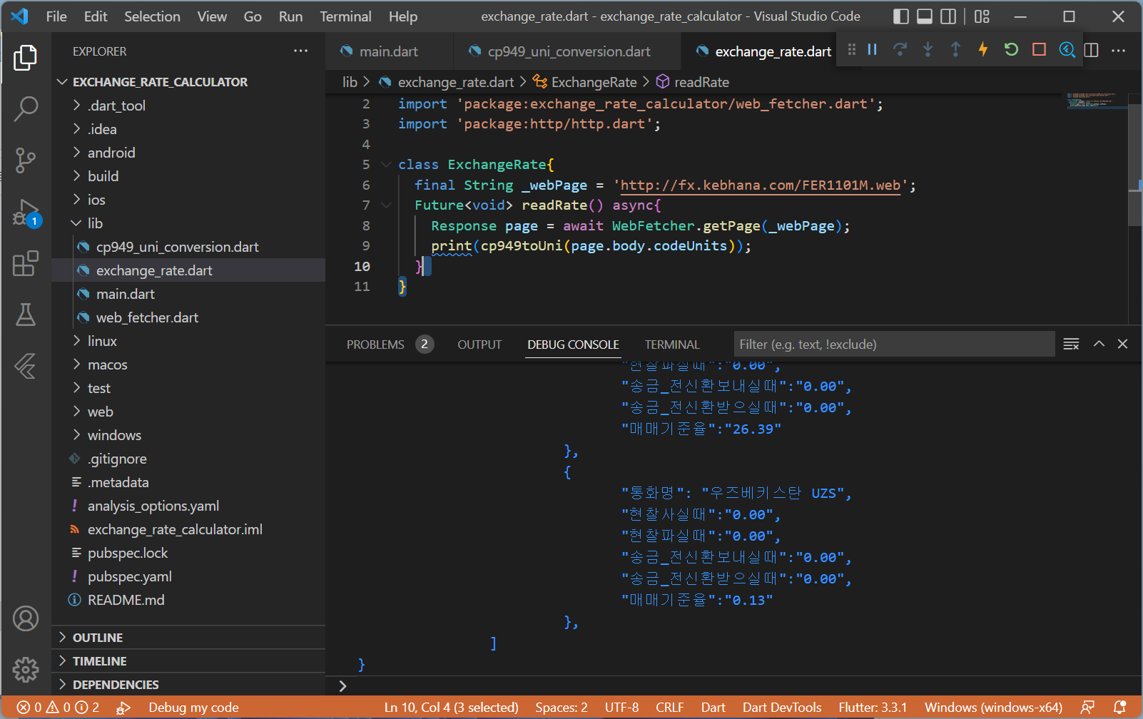Open the Widget Inspector from debug toolbar
This screenshot has height=719, width=1143.
(x=1067, y=49)
